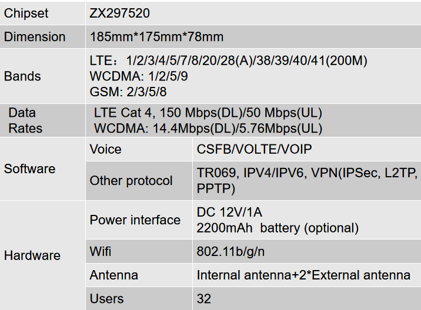This screenshot has width=421, height=310.
Task: Select the LTE bands line
Action: pyautogui.click(x=228, y=60)
